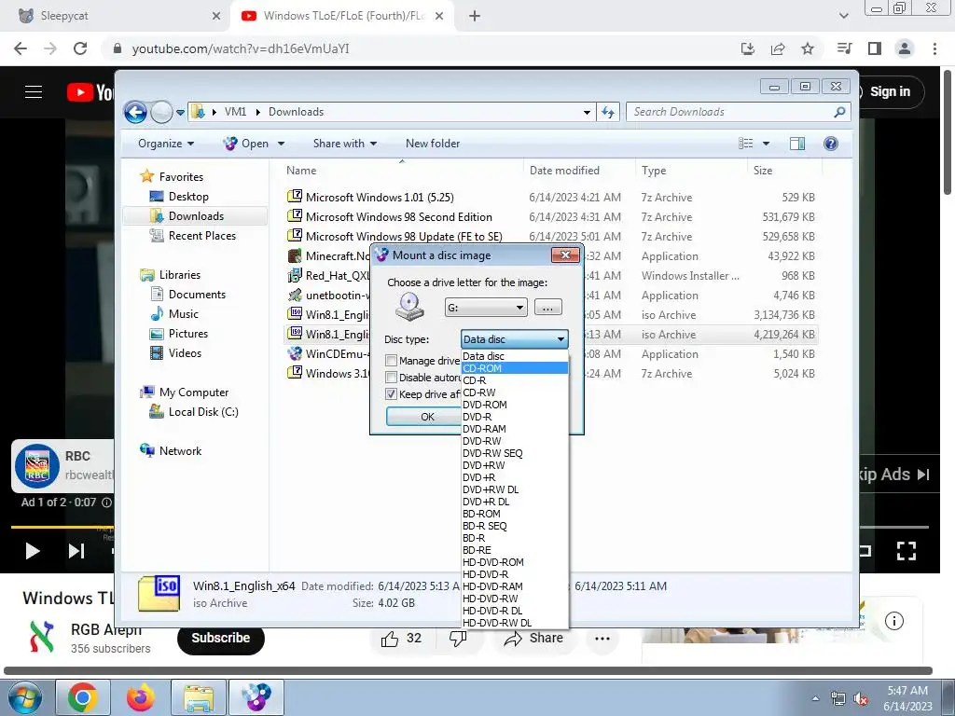
Task: Click the refresh icon beside address bar
Action: point(608,112)
